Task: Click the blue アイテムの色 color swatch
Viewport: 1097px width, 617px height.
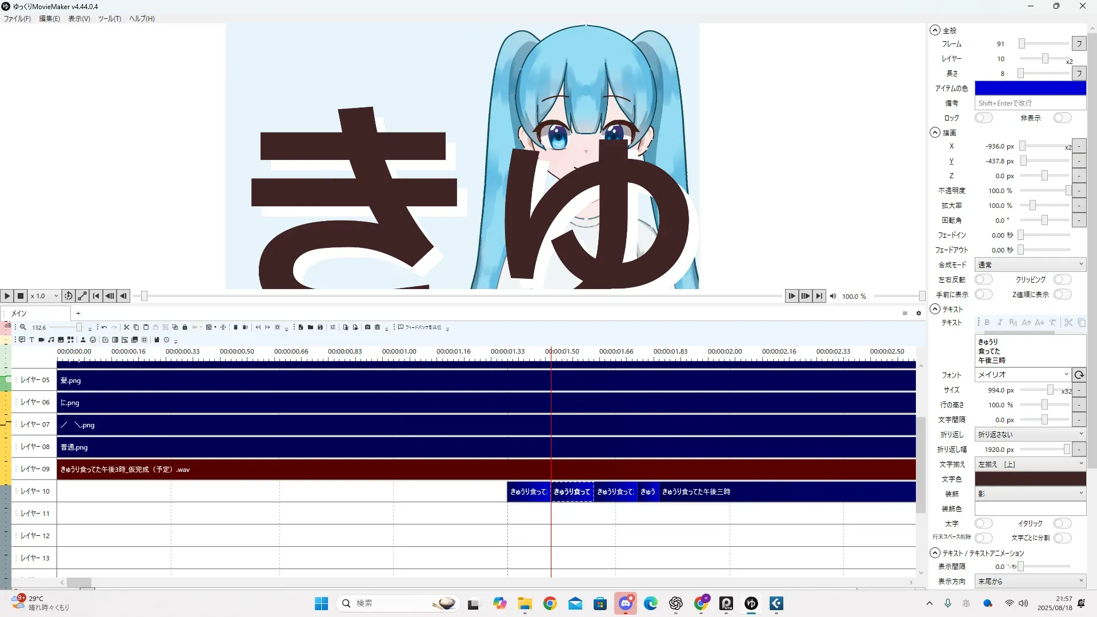Action: click(1030, 89)
